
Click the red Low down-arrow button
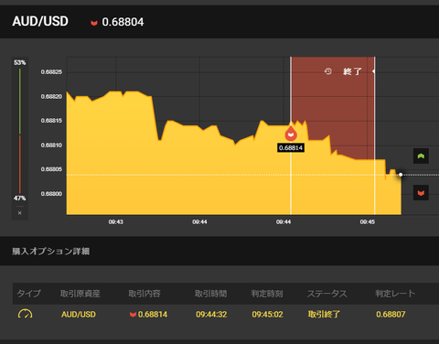coord(421,193)
